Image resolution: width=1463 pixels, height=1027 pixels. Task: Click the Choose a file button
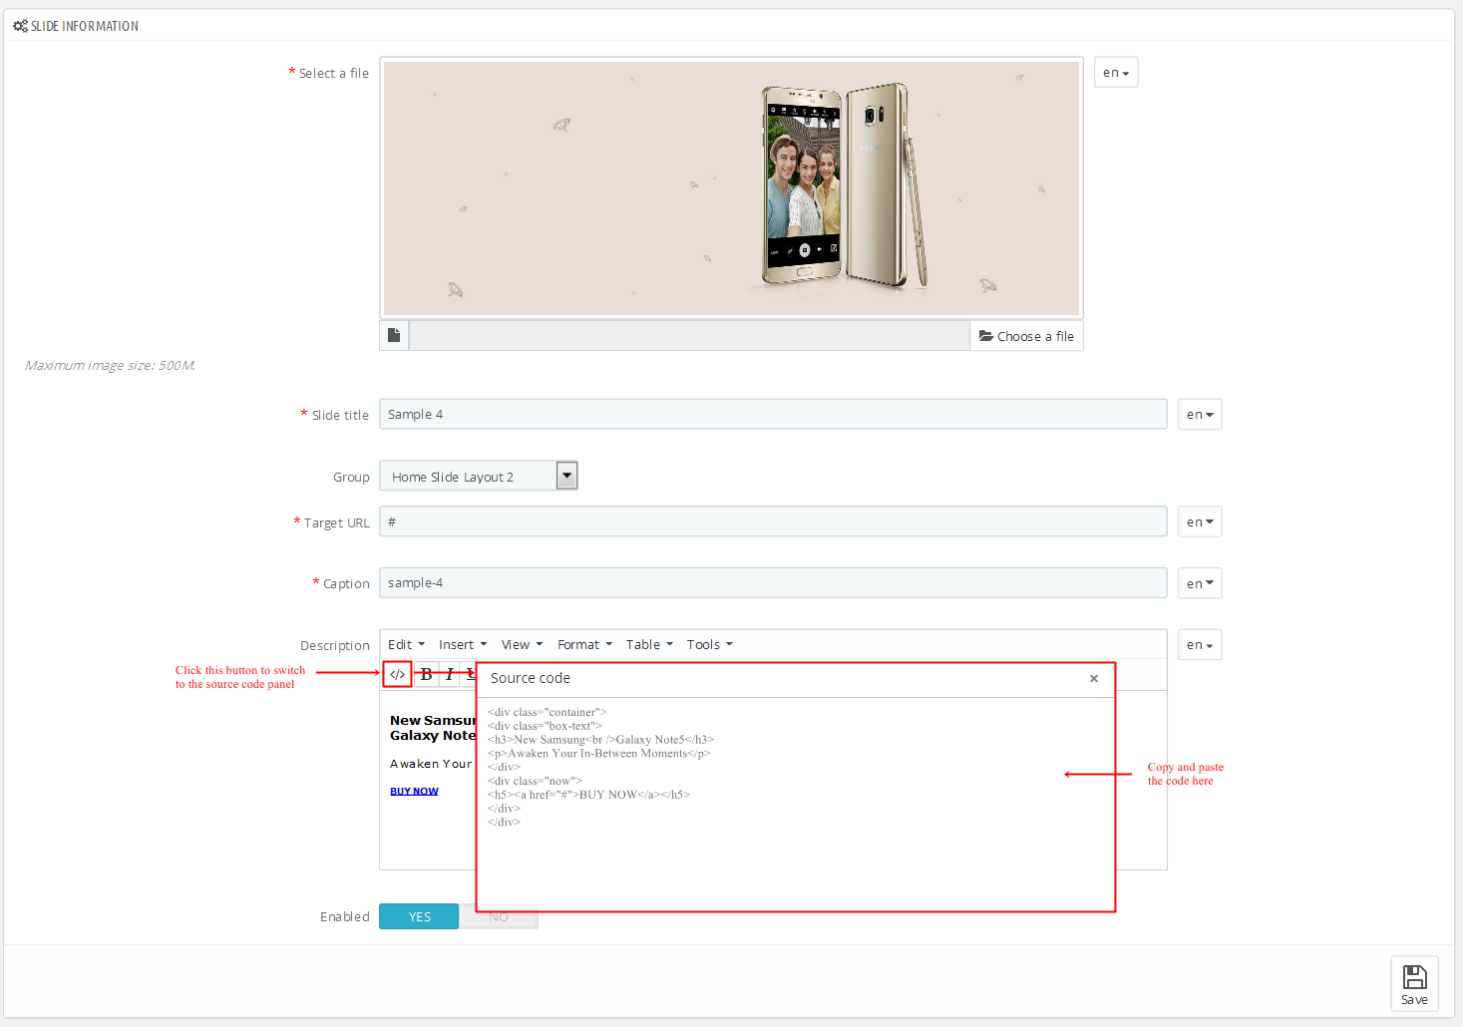point(1026,335)
